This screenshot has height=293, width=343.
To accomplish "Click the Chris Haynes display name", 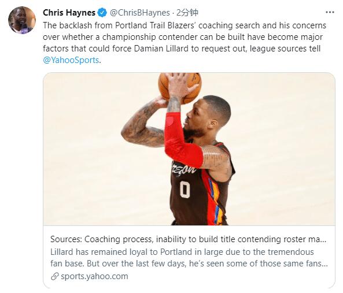I will (69, 13).
